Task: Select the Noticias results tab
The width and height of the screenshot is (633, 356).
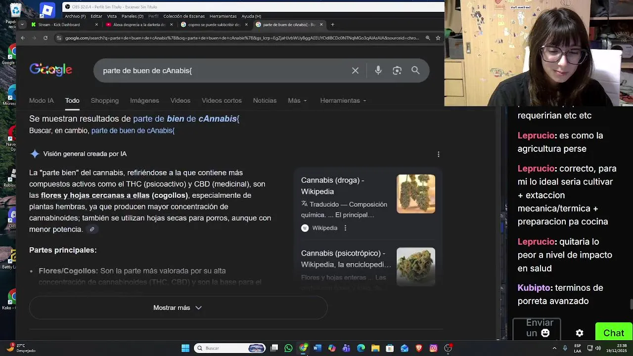Action: (265, 100)
